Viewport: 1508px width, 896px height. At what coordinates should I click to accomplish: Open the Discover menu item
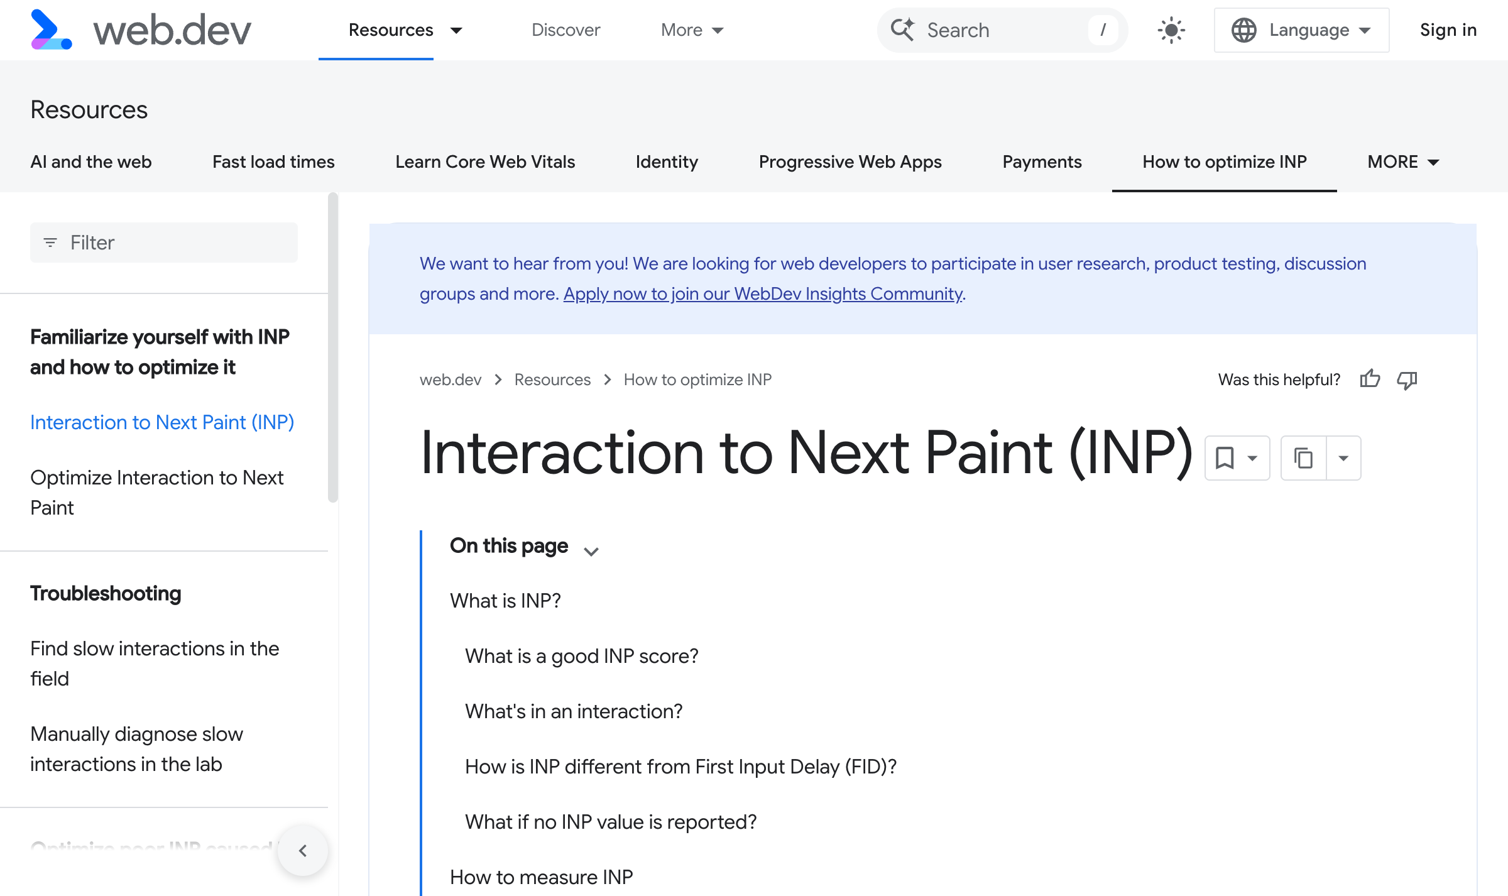tap(565, 30)
